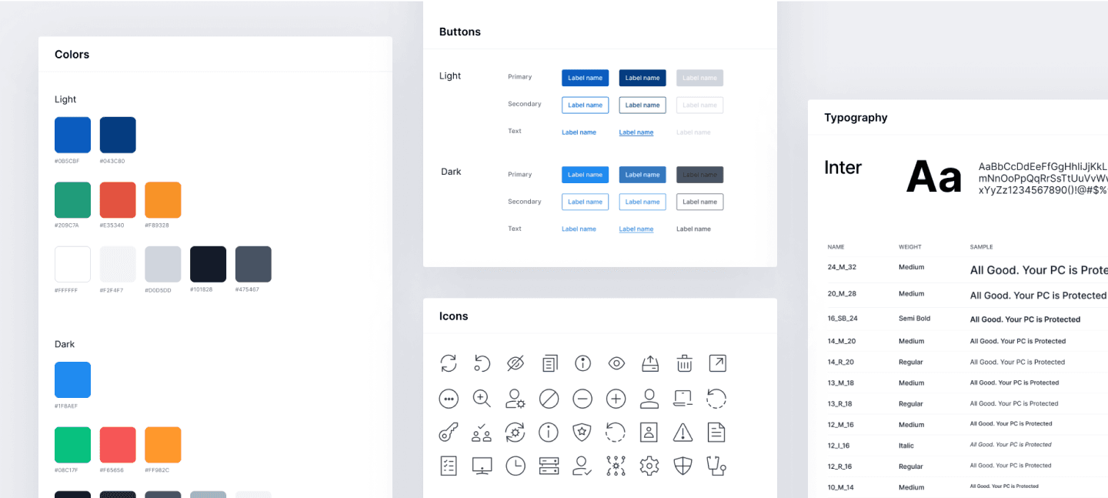Click the underlined Label name link in Light Text row
The width and height of the screenshot is (1108, 498).
(636, 132)
